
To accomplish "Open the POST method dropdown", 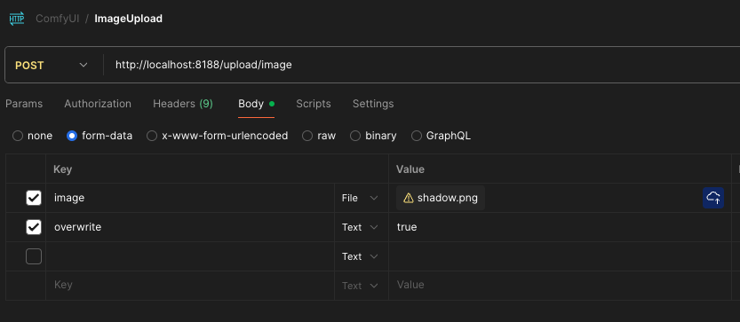I will point(52,65).
